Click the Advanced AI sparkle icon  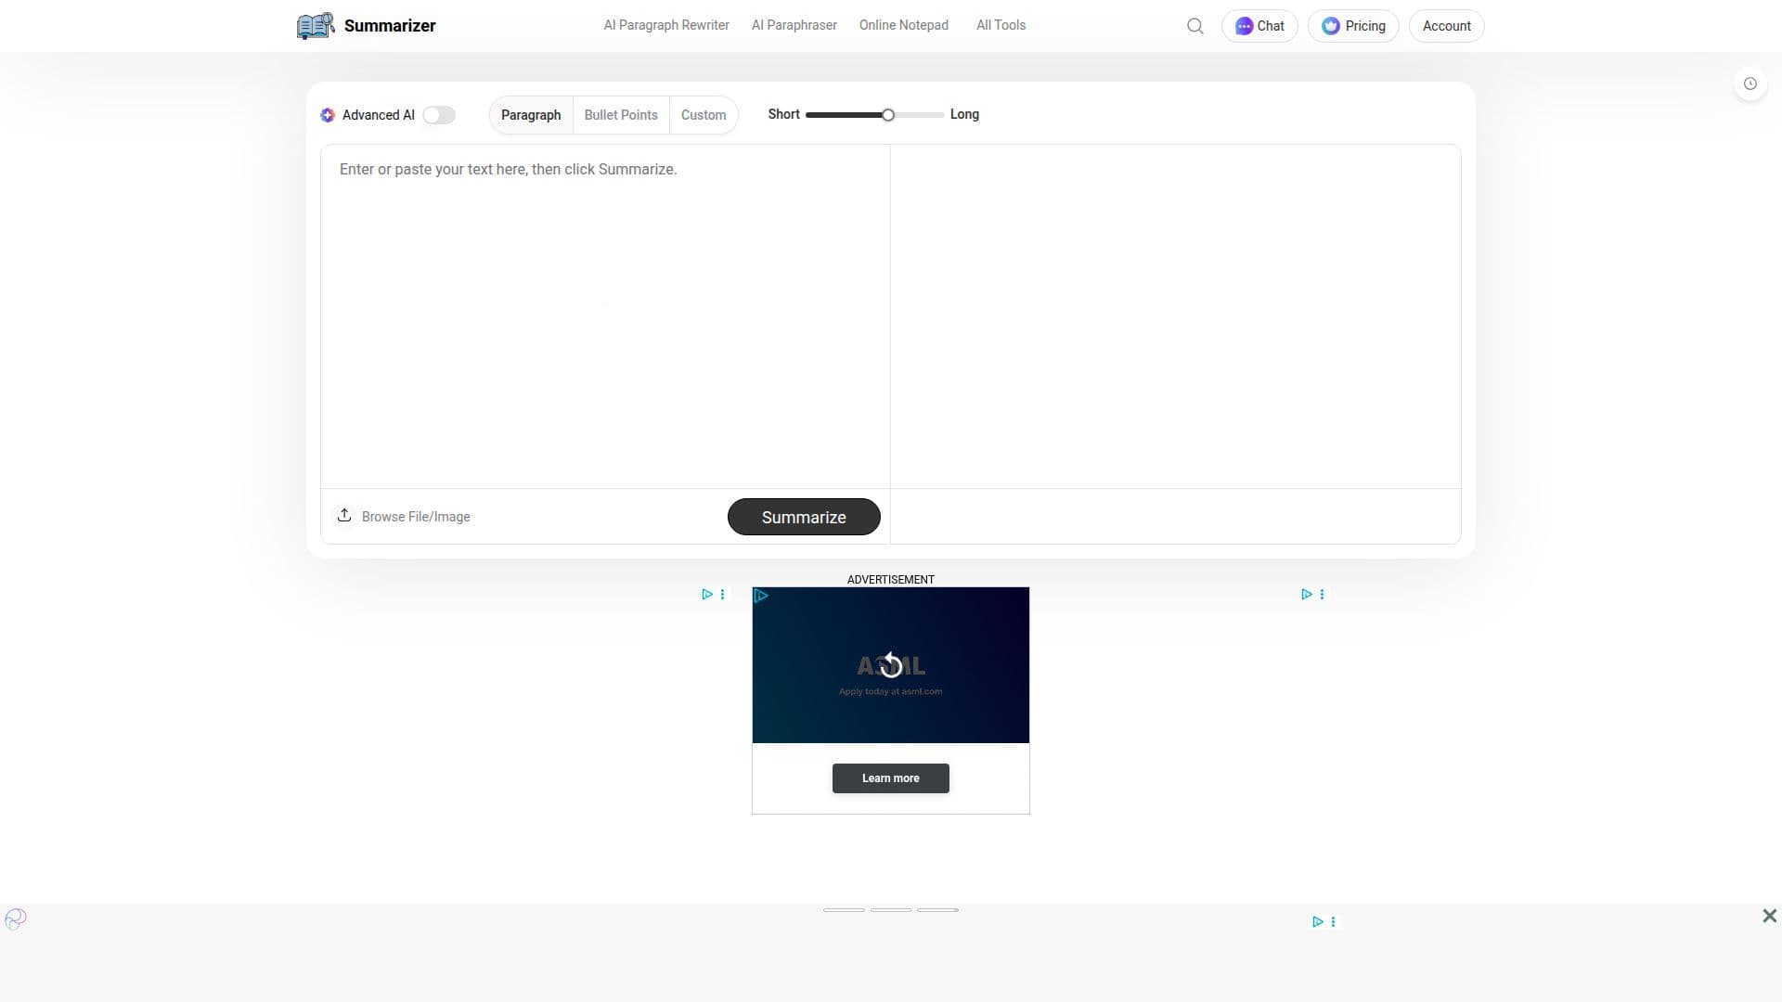tap(328, 115)
